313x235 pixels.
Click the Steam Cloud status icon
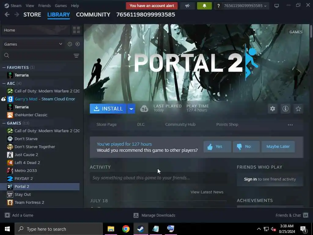144,109
